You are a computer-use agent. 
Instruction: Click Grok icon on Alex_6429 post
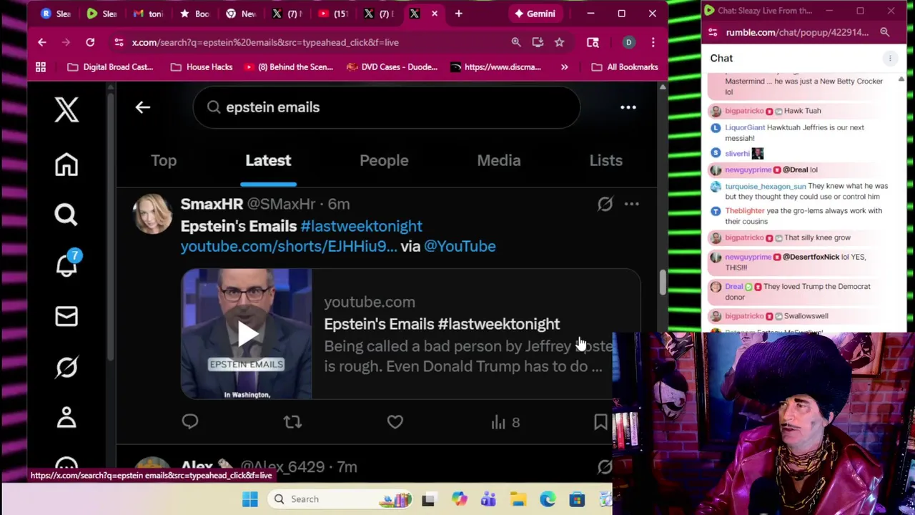pyautogui.click(x=605, y=466)
